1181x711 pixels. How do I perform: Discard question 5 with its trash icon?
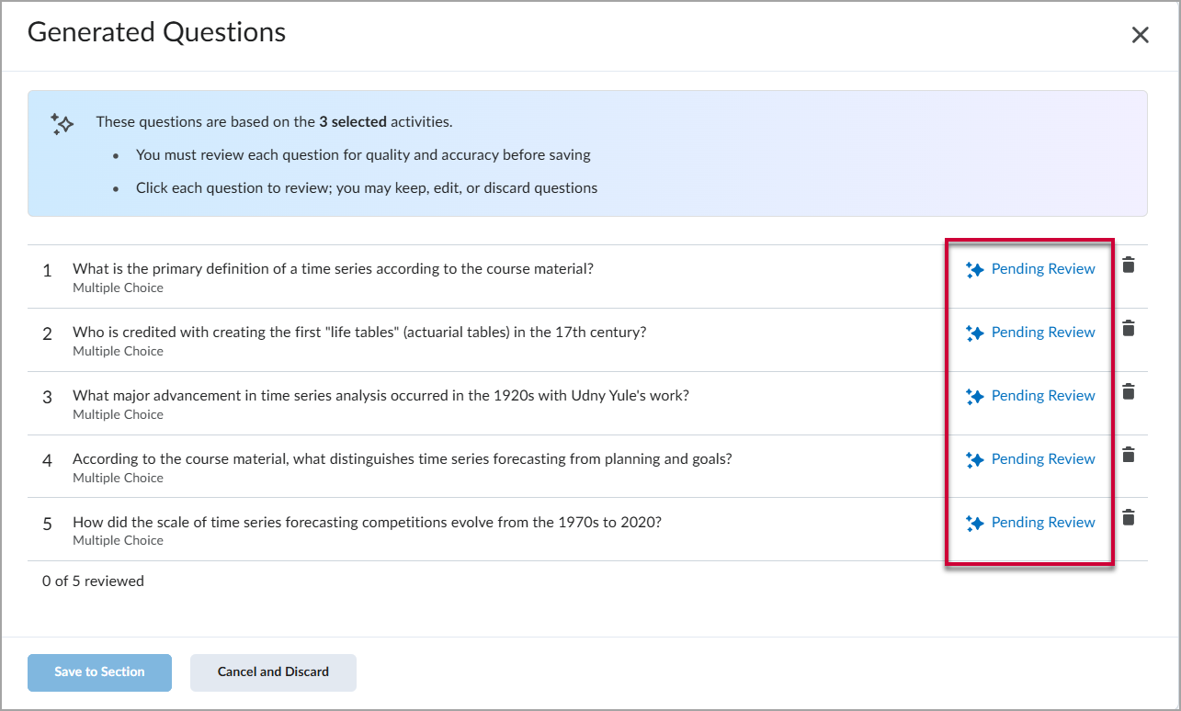click(1129, 518)
